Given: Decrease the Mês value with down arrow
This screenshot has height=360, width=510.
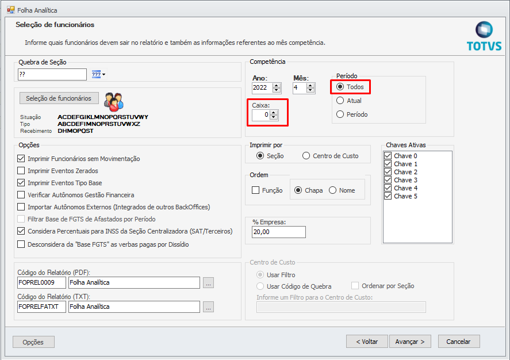Looking at the screenshot, I should pyautogui.click(x=310, y=90).
